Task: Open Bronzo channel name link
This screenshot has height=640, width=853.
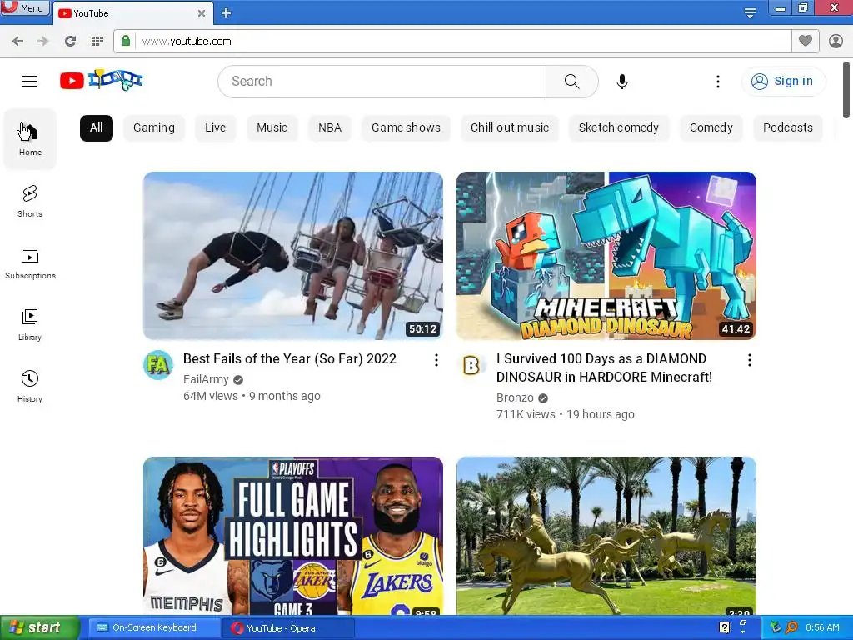Action: click(x=515, y=397)
